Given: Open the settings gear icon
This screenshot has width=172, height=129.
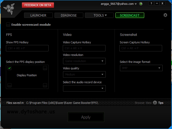Looking at the screenshot, I should pos(165,15).
